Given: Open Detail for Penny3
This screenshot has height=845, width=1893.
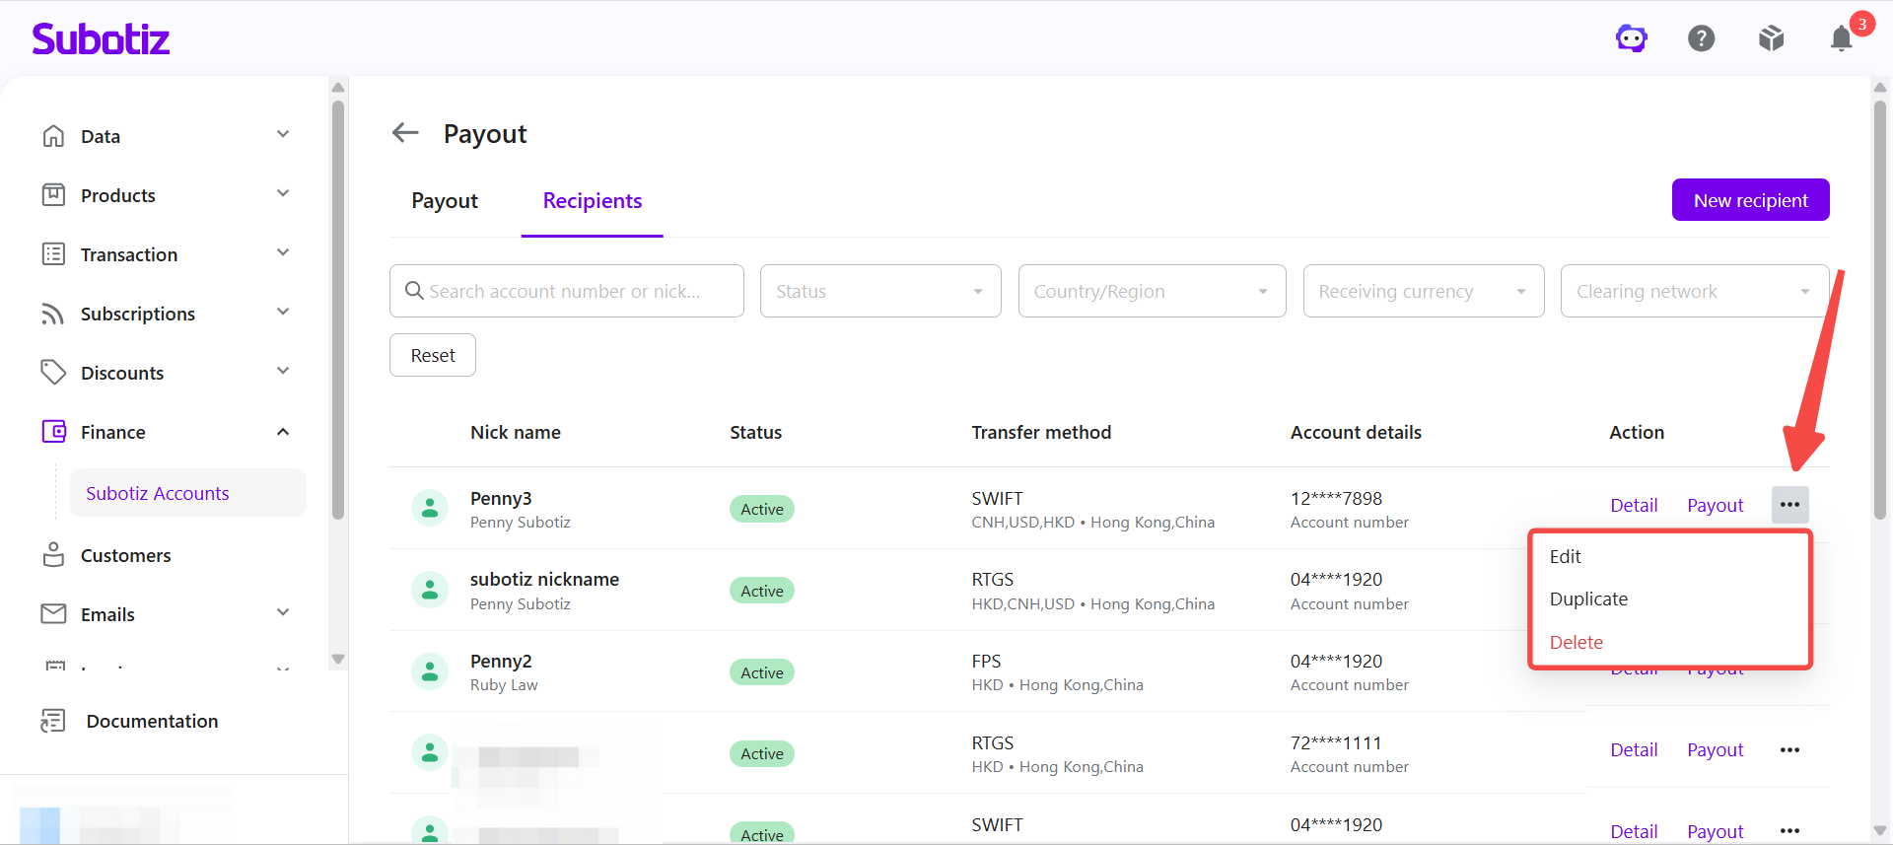Looking at the screenshot, I should (1634, 505).
